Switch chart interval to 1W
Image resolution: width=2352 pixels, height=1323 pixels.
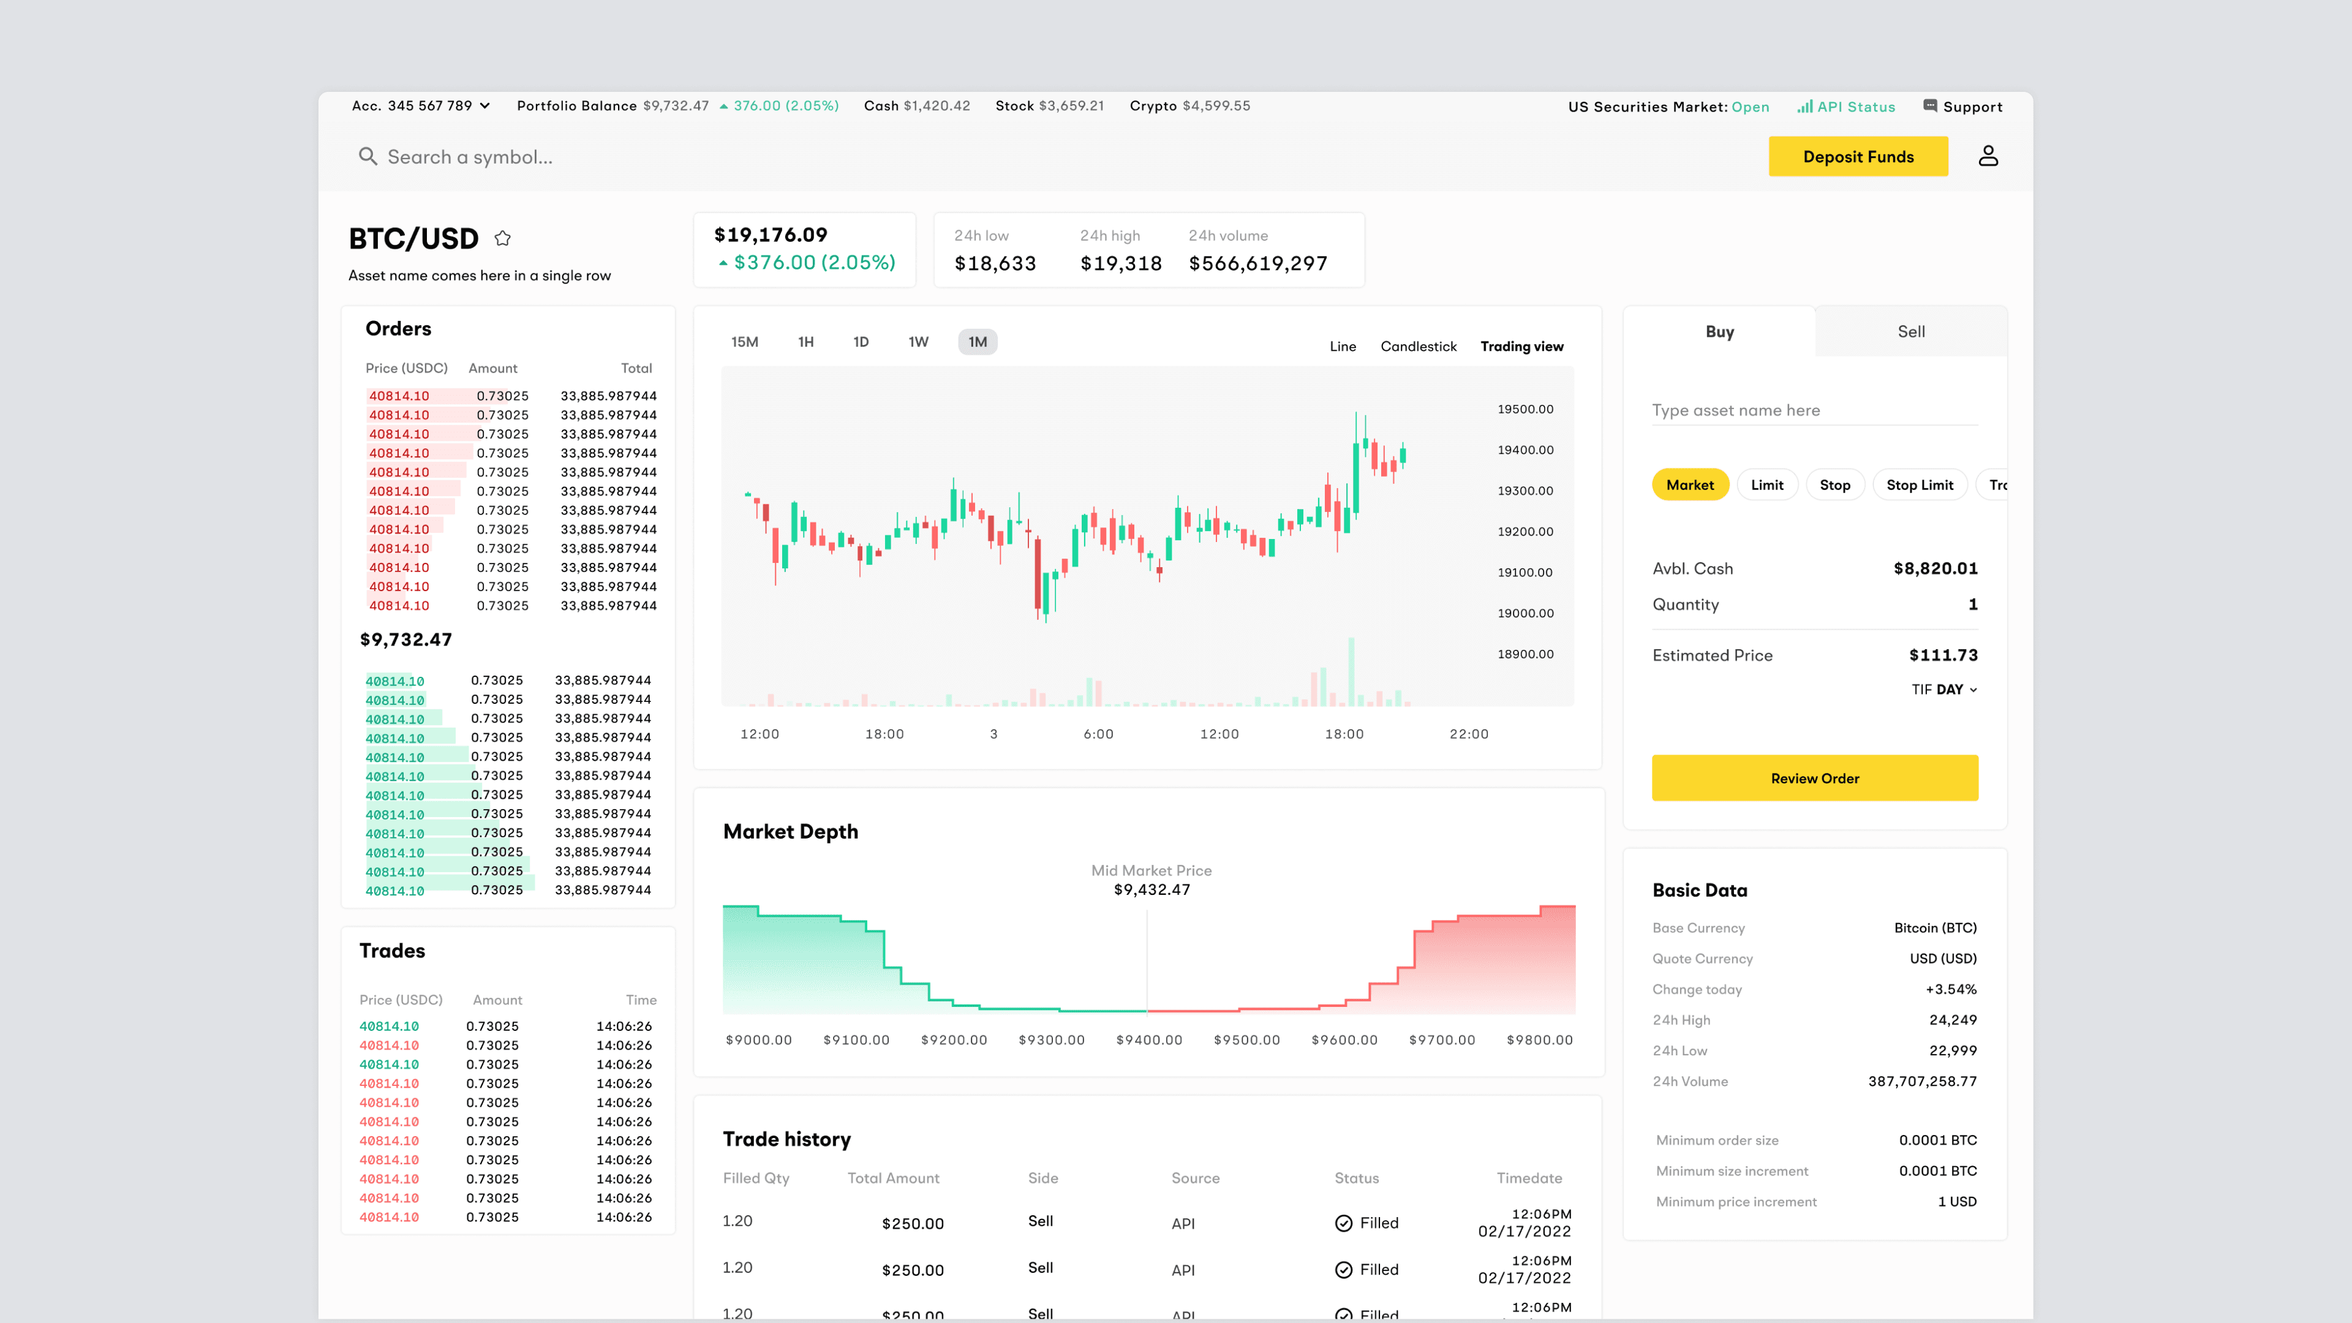(x=918, y=342)
